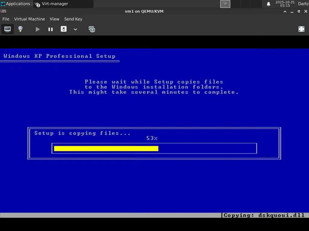Image resolution: width=309 pixels, height=231 pixels.
Task: Close the vm1 on QEMU/KVM window
Action: (306, 11)
